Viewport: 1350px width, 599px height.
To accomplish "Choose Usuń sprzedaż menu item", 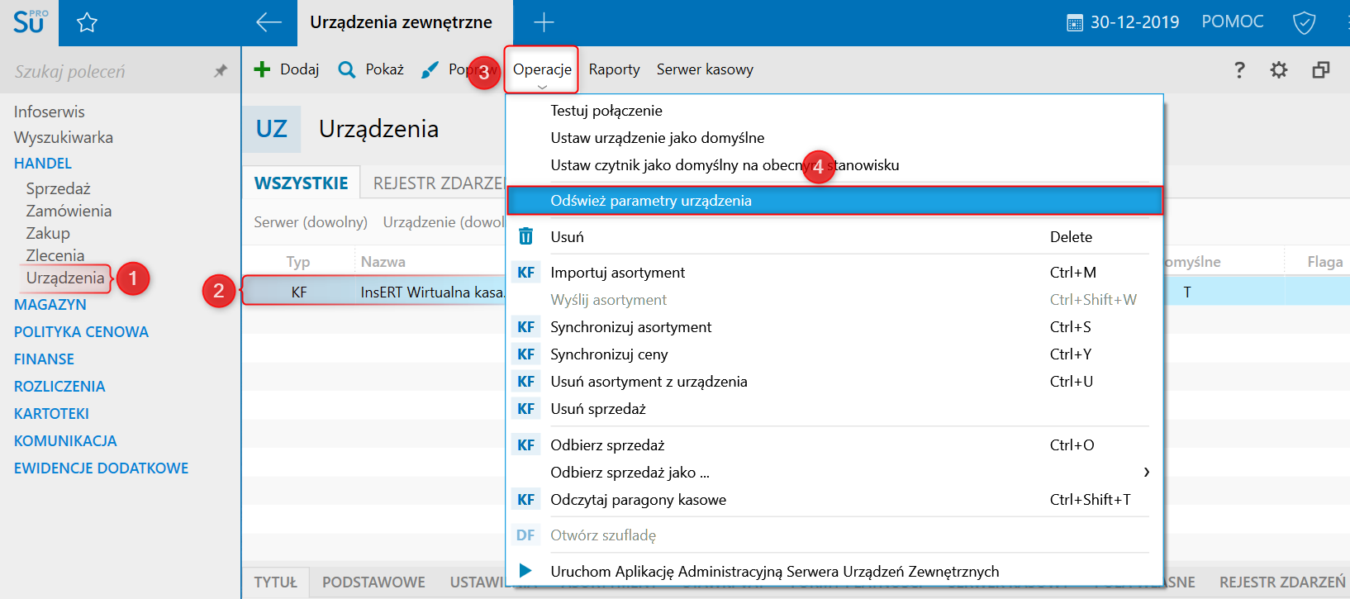I will [834, 409].
